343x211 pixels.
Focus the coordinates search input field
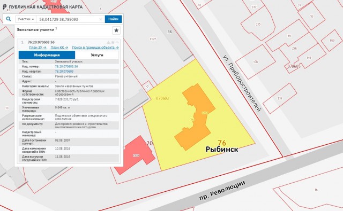click(x=70, y=19)
